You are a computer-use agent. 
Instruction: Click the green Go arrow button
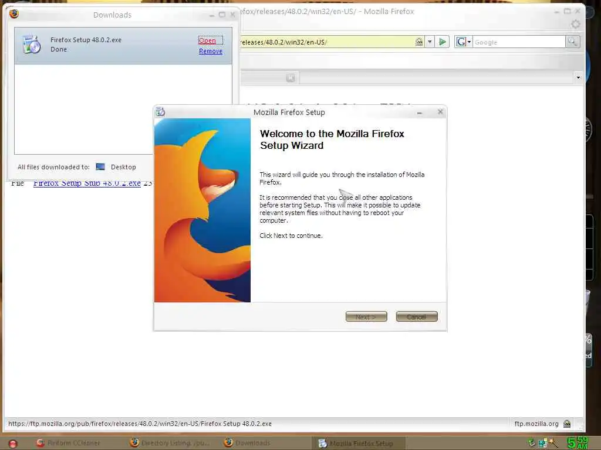(443, 42)
